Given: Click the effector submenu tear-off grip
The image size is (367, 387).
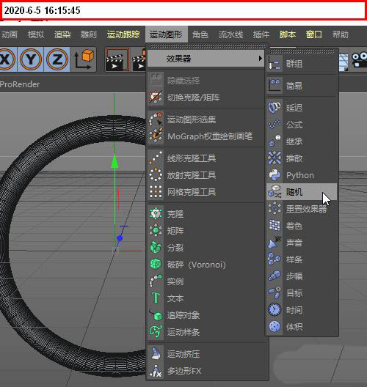Looking at the screenshot, I should pos(302,51).
